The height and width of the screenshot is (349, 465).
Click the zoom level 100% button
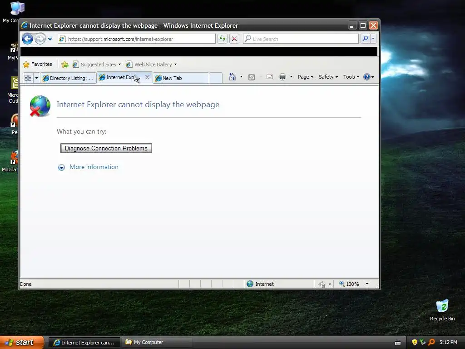[x=349, y=284]
